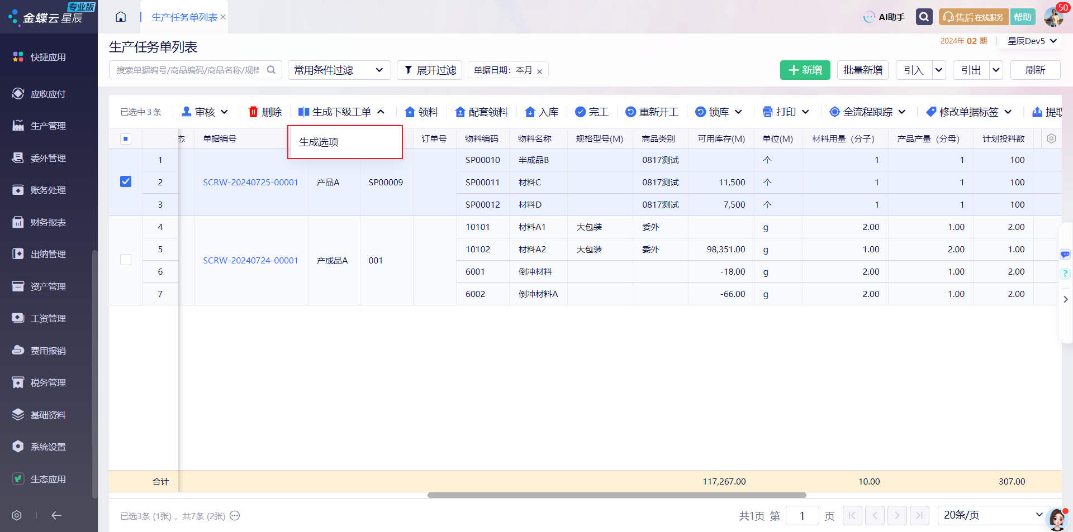
Task: Click 展开过滤 button
Action: (x=429, y=70)
